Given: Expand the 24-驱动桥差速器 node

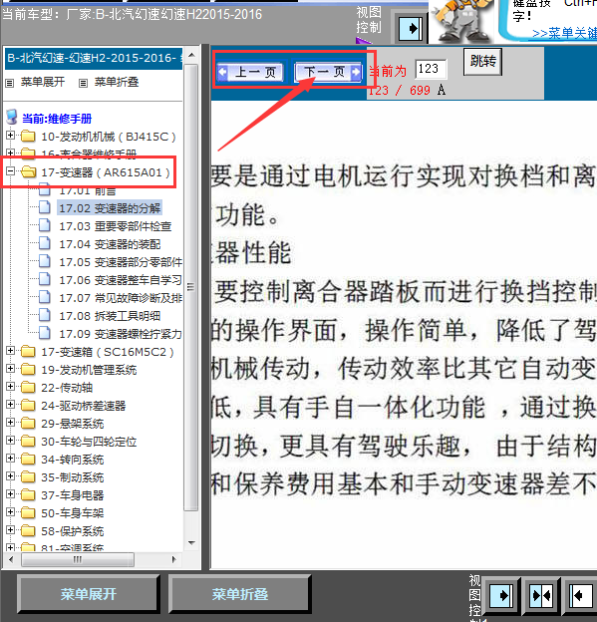Looking at the screenshot, I should pos(11,405).
